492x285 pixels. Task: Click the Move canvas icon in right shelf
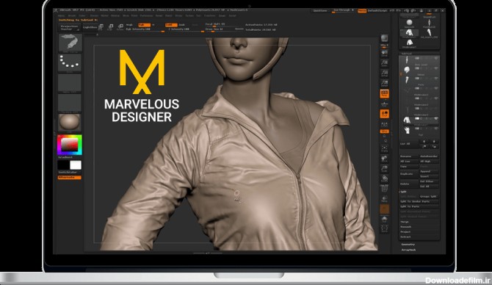pyautogui.click(x=384, y=159)
